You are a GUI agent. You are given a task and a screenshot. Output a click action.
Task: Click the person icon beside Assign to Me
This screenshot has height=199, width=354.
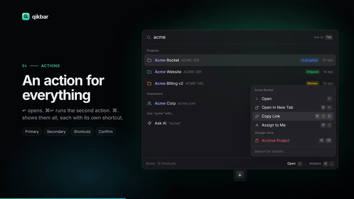[x=257, y=125]
